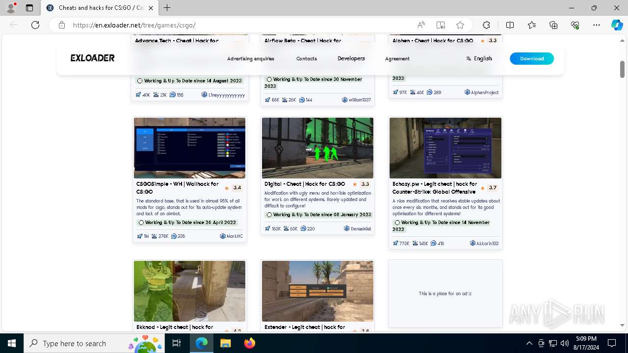
Task: Open the Digital cheat screenshot thumbnail
Action: coord(317,148)
